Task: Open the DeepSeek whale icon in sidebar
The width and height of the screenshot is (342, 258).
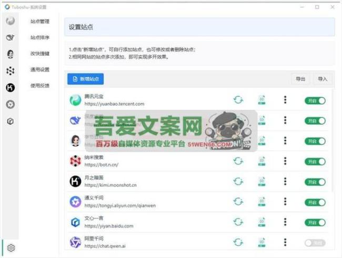Action: 10,37
